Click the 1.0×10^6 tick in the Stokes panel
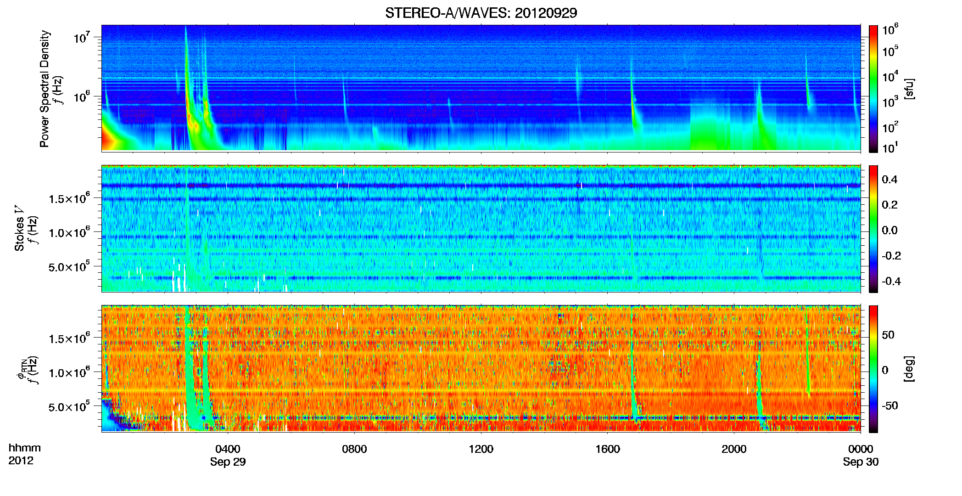This screenshot has height=496, width=962. [x=70, y=232]
